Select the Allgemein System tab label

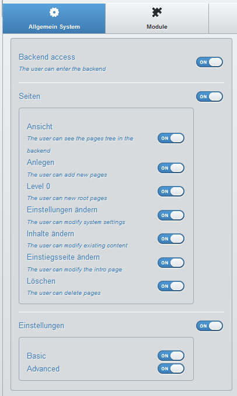[x=54, y=27]
